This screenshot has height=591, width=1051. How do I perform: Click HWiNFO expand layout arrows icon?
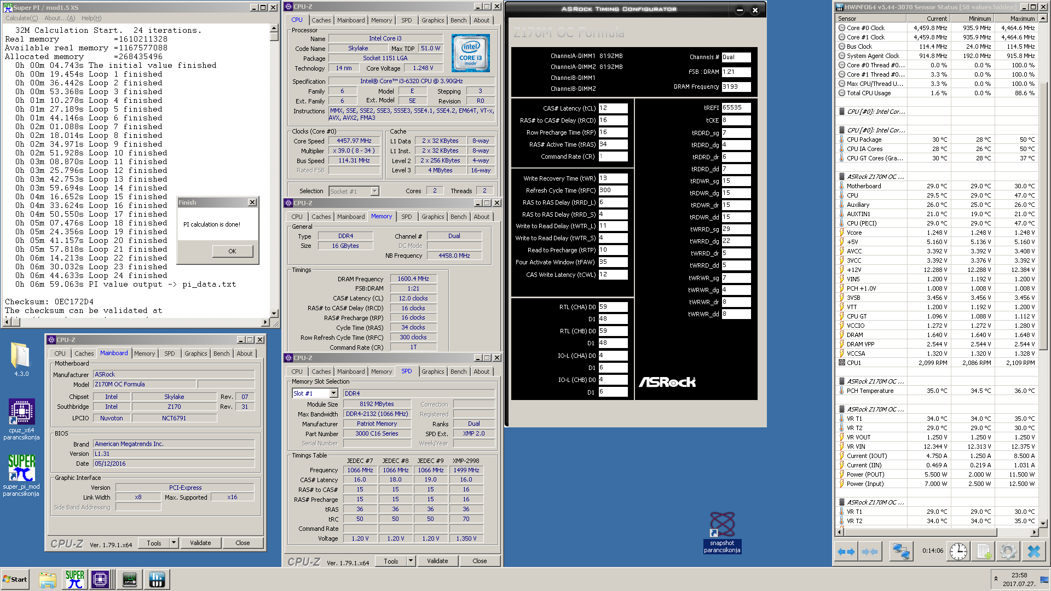tap(846, 552)
